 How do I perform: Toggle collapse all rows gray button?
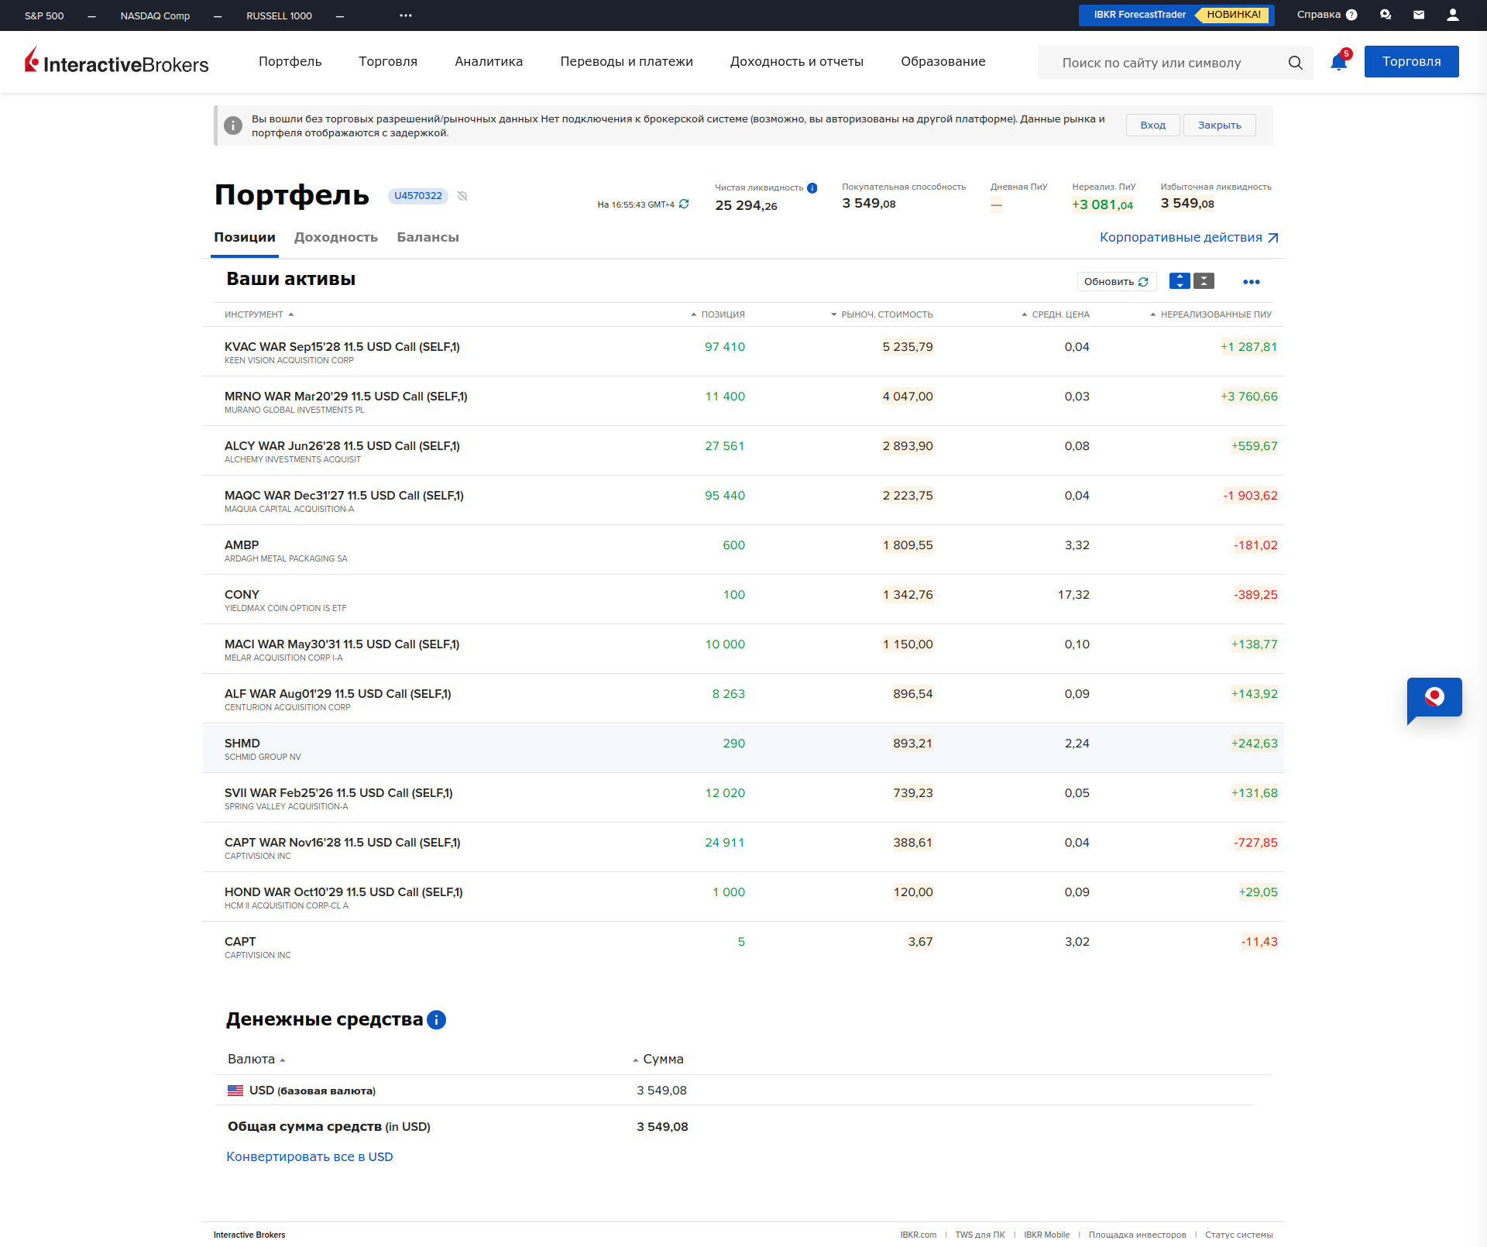tap(1204, 281)
